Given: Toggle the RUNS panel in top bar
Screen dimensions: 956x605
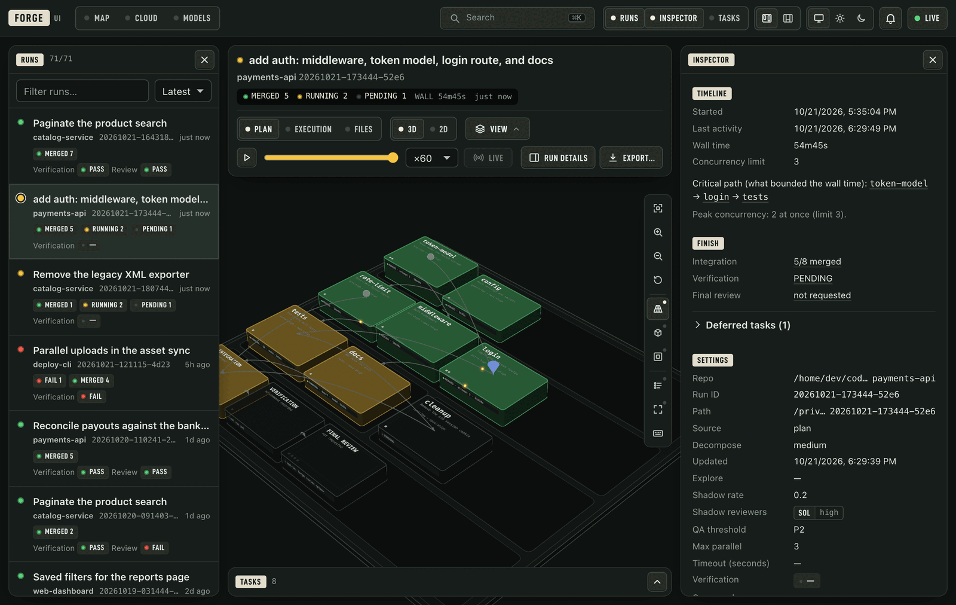Looking at the screenshot, I should coord(624,19).
